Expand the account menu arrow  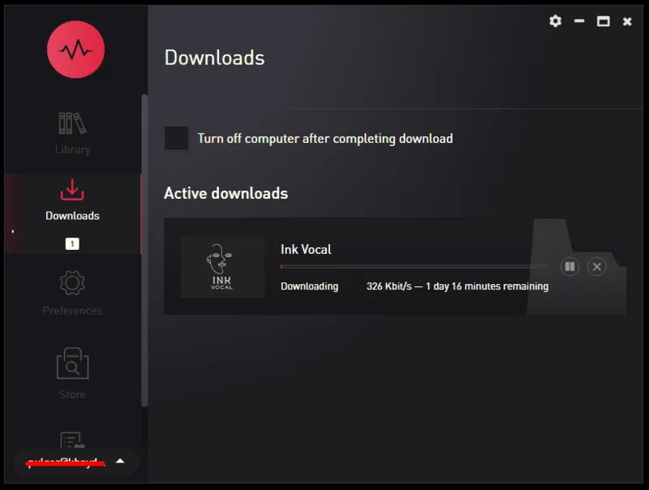[120, 461]
